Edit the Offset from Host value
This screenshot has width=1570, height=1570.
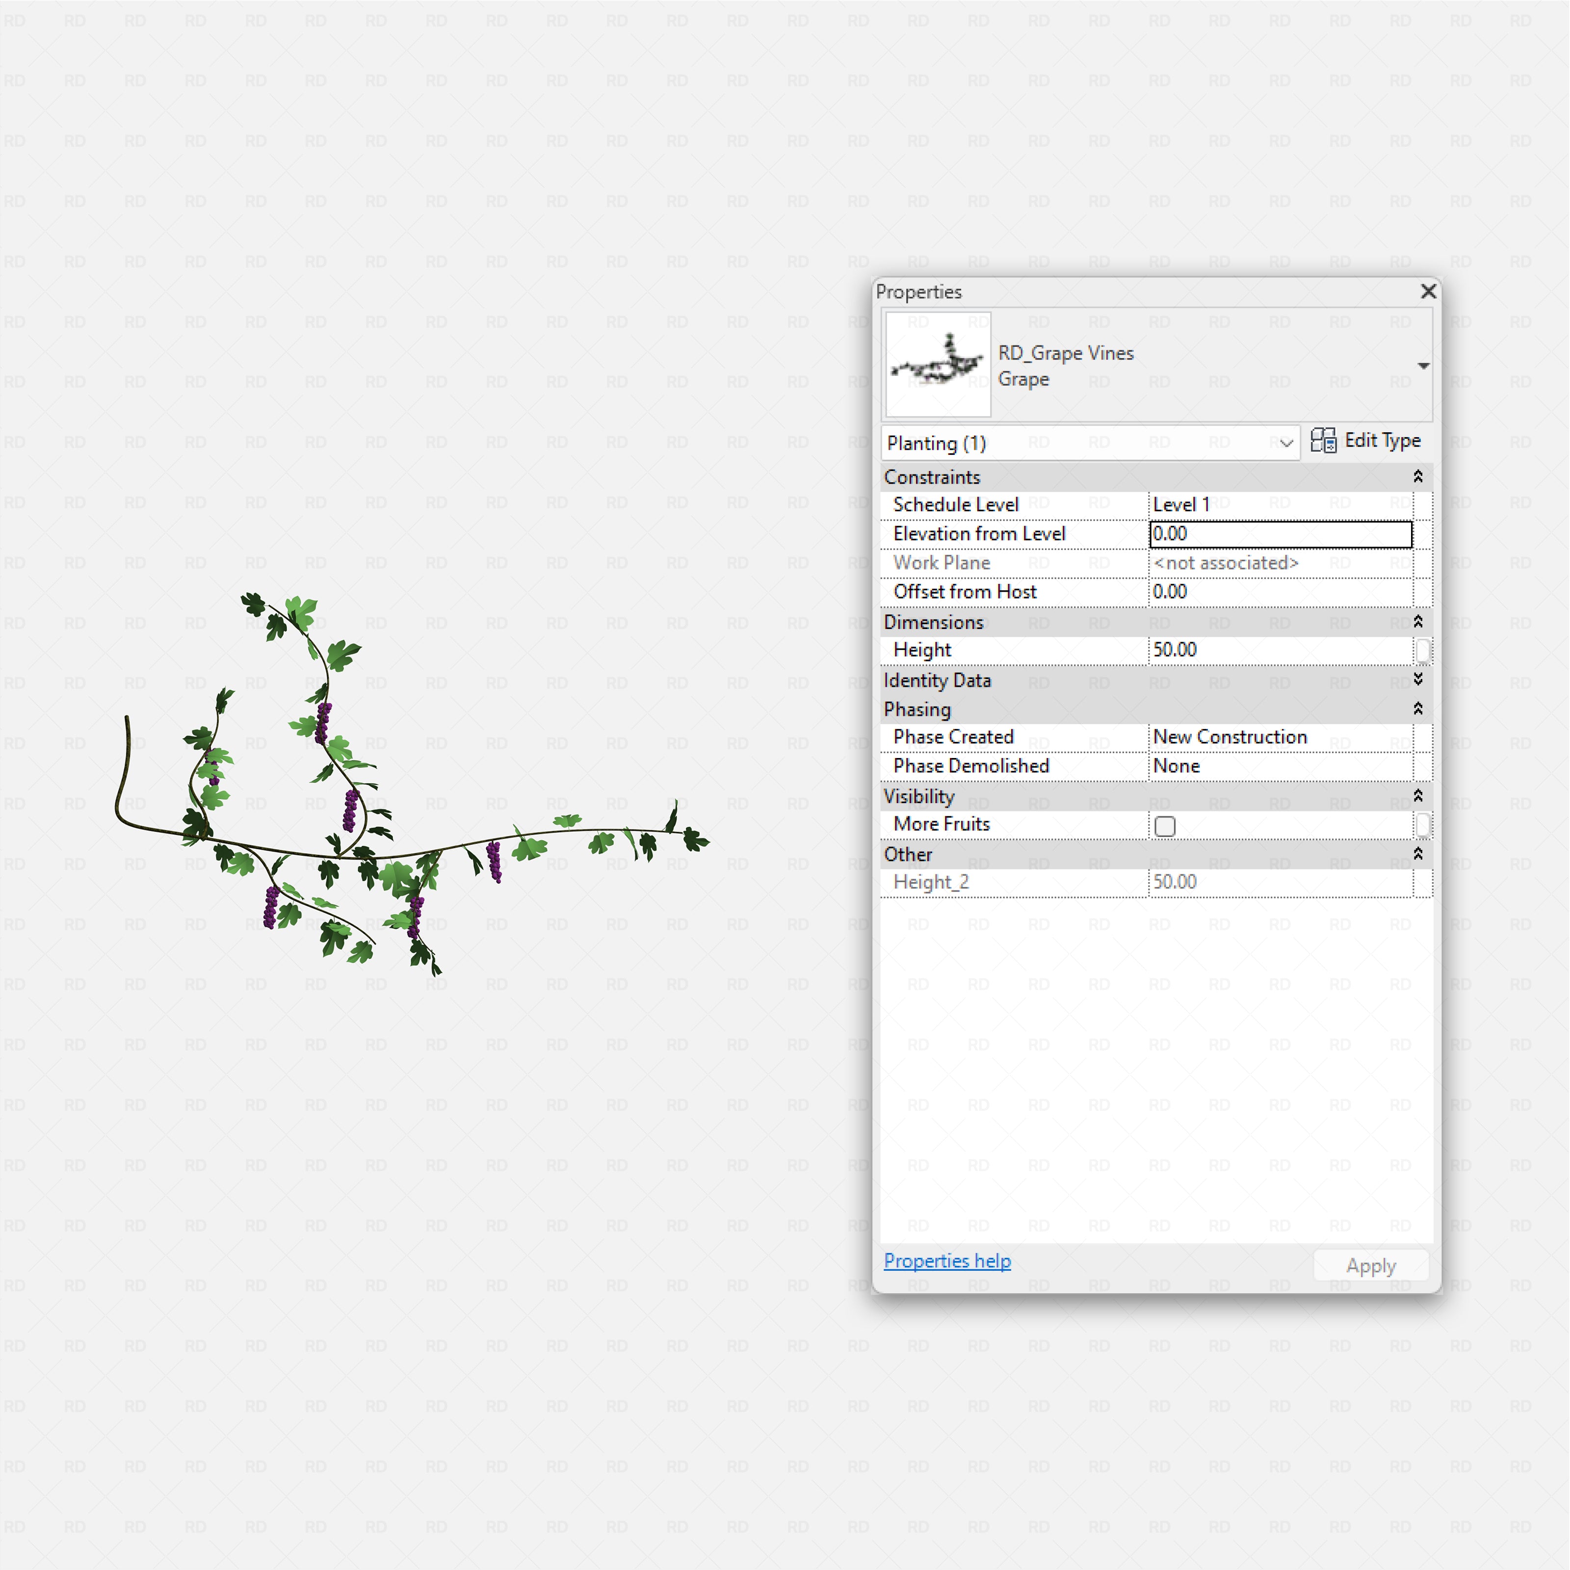(x=1268, y=592)
